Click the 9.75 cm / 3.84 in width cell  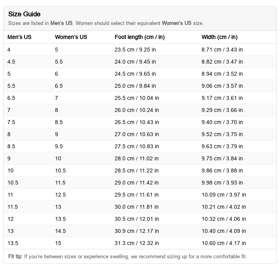pyautogui.click(x=222, y=158)
